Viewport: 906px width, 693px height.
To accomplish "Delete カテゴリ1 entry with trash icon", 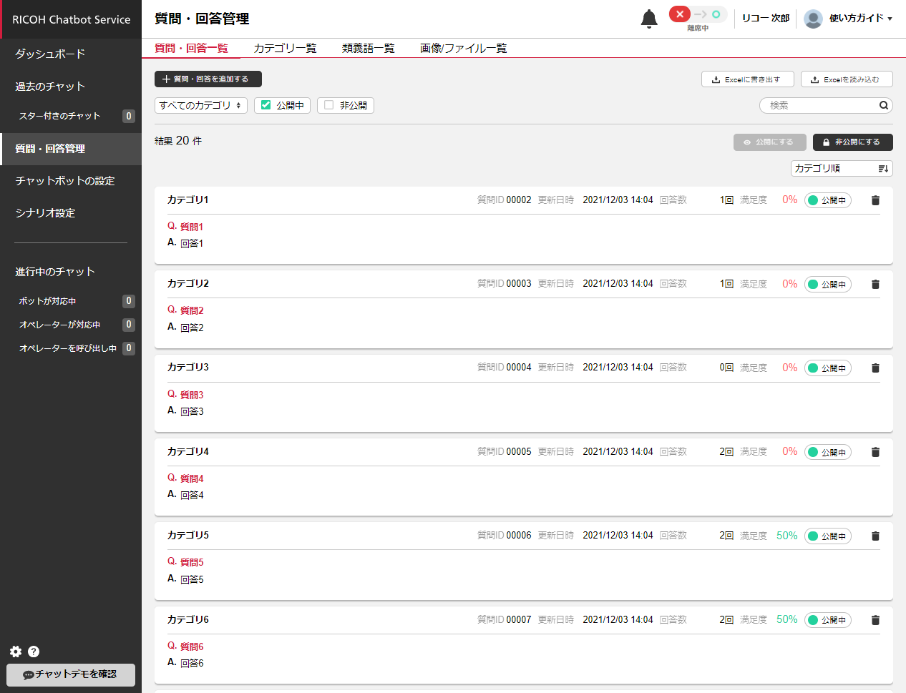I will (x=875, y=200).
